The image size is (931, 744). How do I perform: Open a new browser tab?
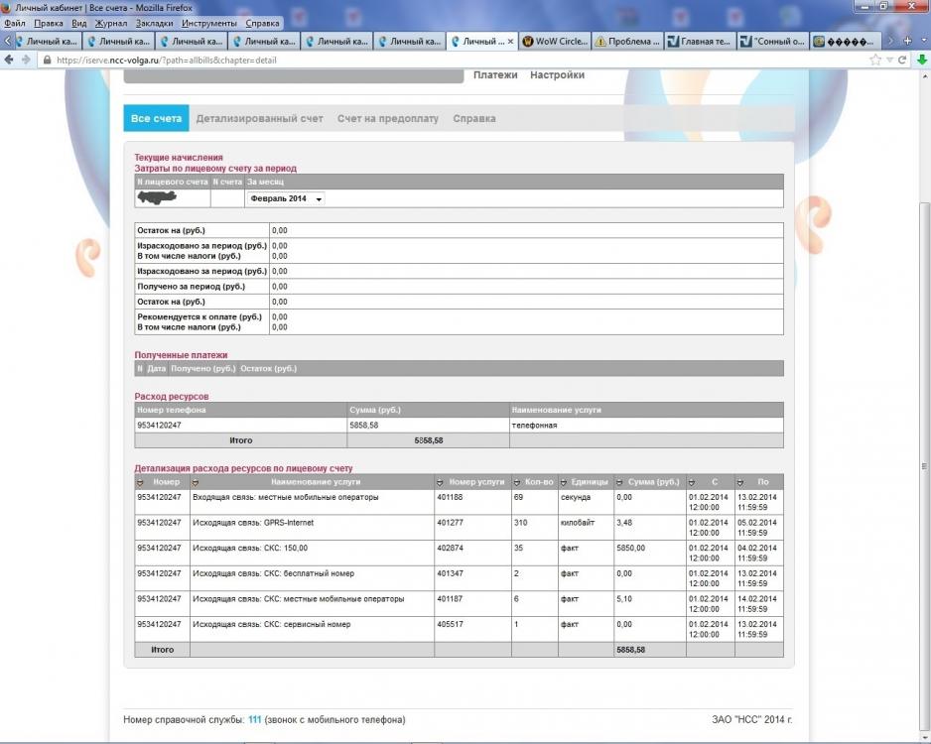click(x=906, y=42)
